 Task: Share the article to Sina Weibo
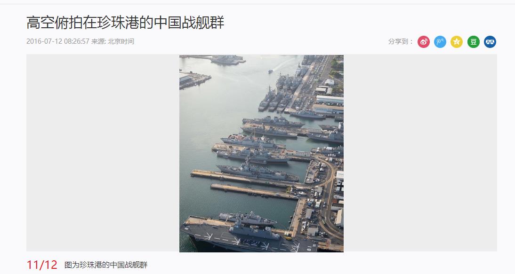424,42
